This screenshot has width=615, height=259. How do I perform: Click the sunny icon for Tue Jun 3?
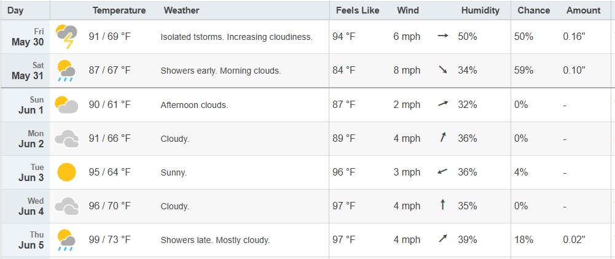click(x=66, y=172)
